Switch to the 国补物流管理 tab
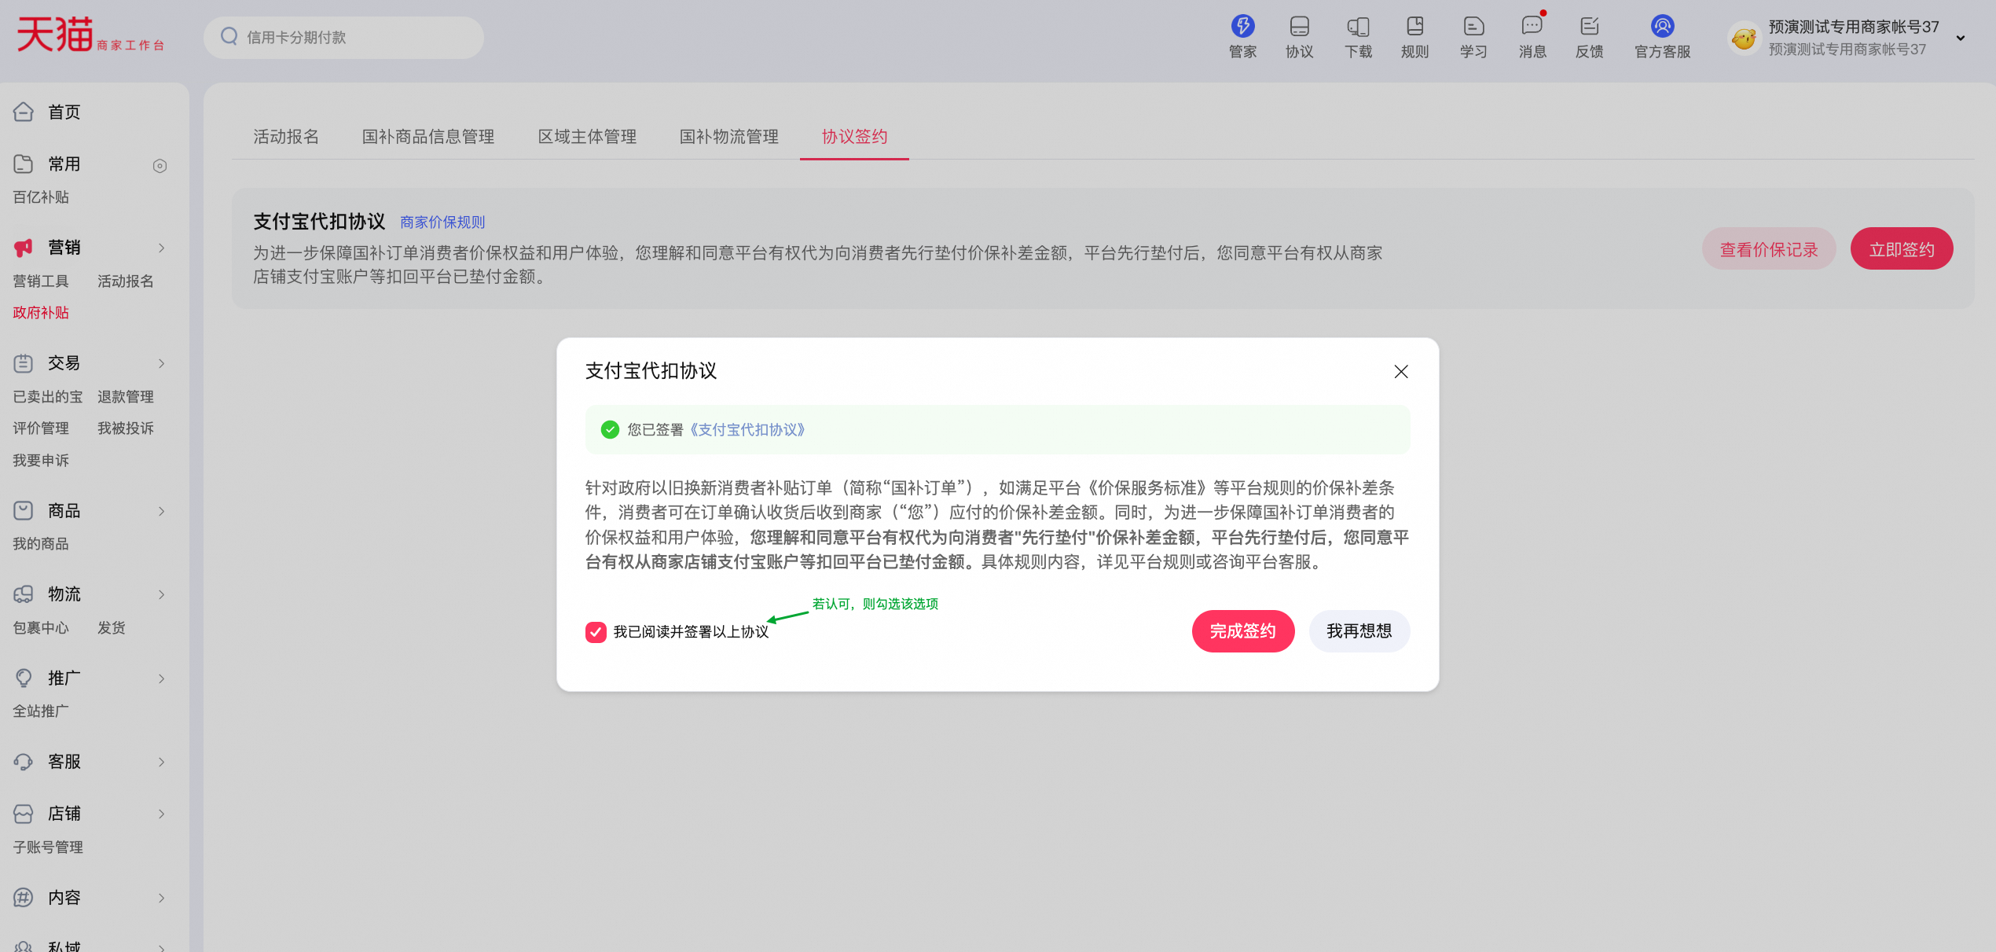 [x=729, y=136]
